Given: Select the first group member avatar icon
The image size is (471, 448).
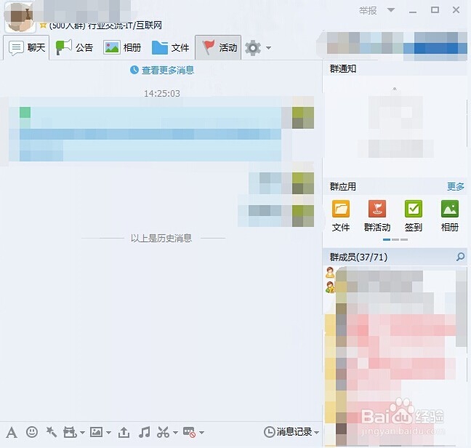Looking at the screenshot, I should coord(330,272).
